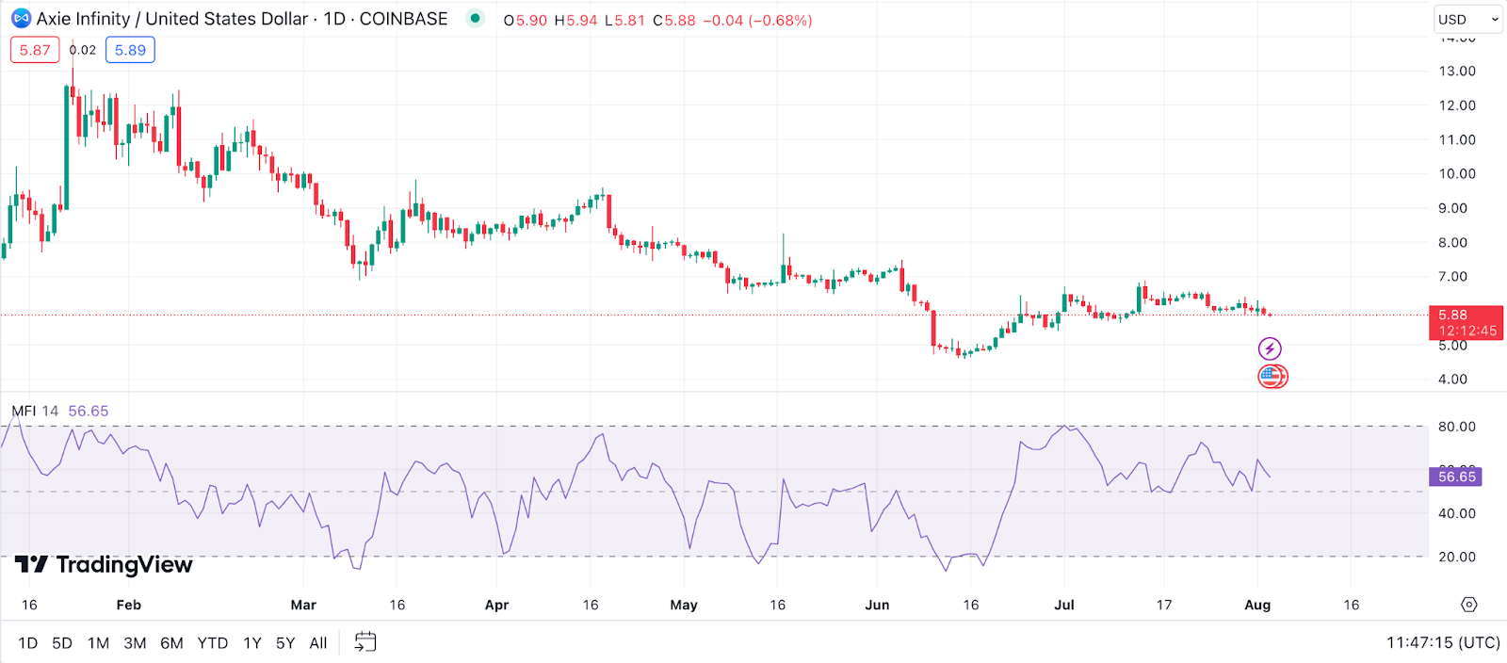Click the 7.00 price axis label
The image size is (1507, 663).
pyautogui.click(x=1452, y=276)
